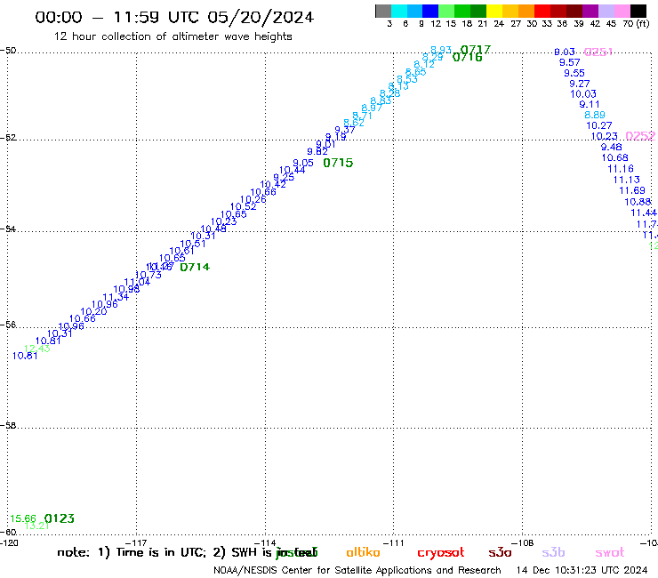Click the '12 hour collection of altimeter wave heights' subtitle
Viewport: 658px width, 578px height.
pos(173,36)
